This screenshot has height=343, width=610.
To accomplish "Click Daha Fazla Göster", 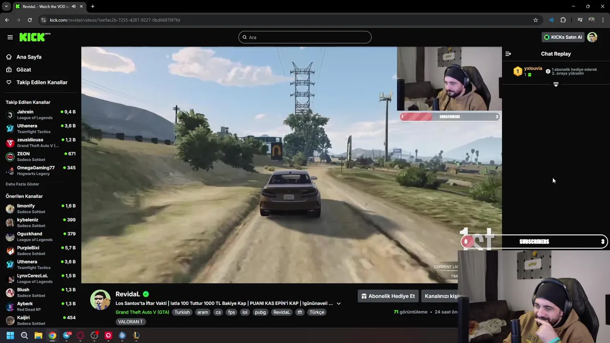I will 22,184.
